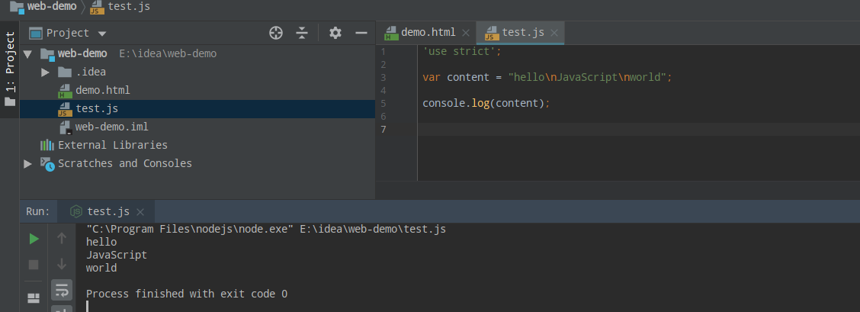Image resolution: width=860 pixels, height=312 pixels.
Task: Click the Run panel label
Action: (x=38, y=211)
